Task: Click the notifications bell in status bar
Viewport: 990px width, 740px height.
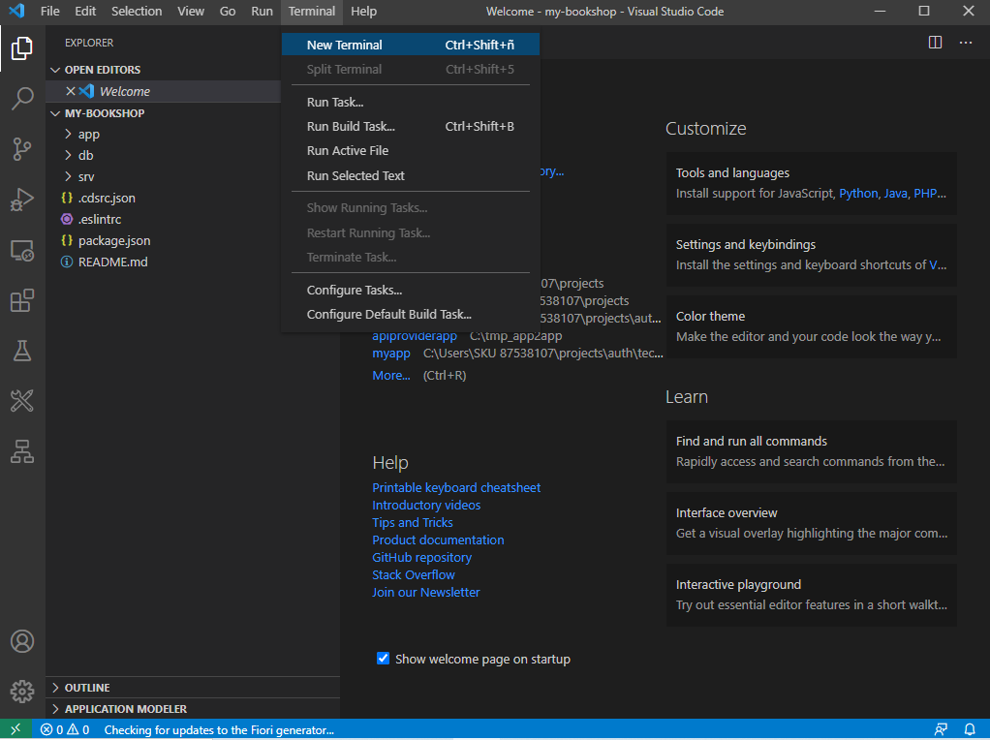Action: 970,729
